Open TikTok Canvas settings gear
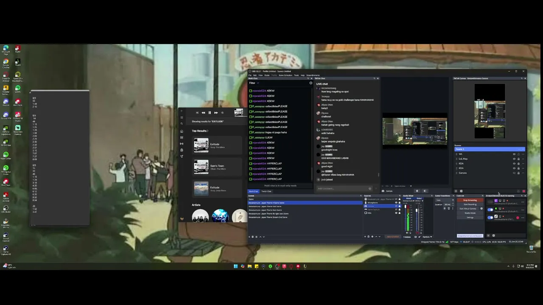The width and height of the screenshot is (543, 305). (461, 191)
